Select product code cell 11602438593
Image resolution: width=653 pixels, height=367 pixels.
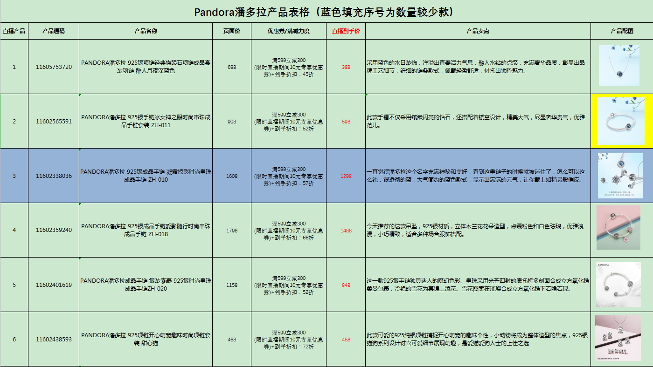[x=54, y=339]
